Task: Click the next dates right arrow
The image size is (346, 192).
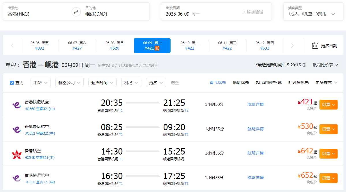Action: [x=292, y=46]
